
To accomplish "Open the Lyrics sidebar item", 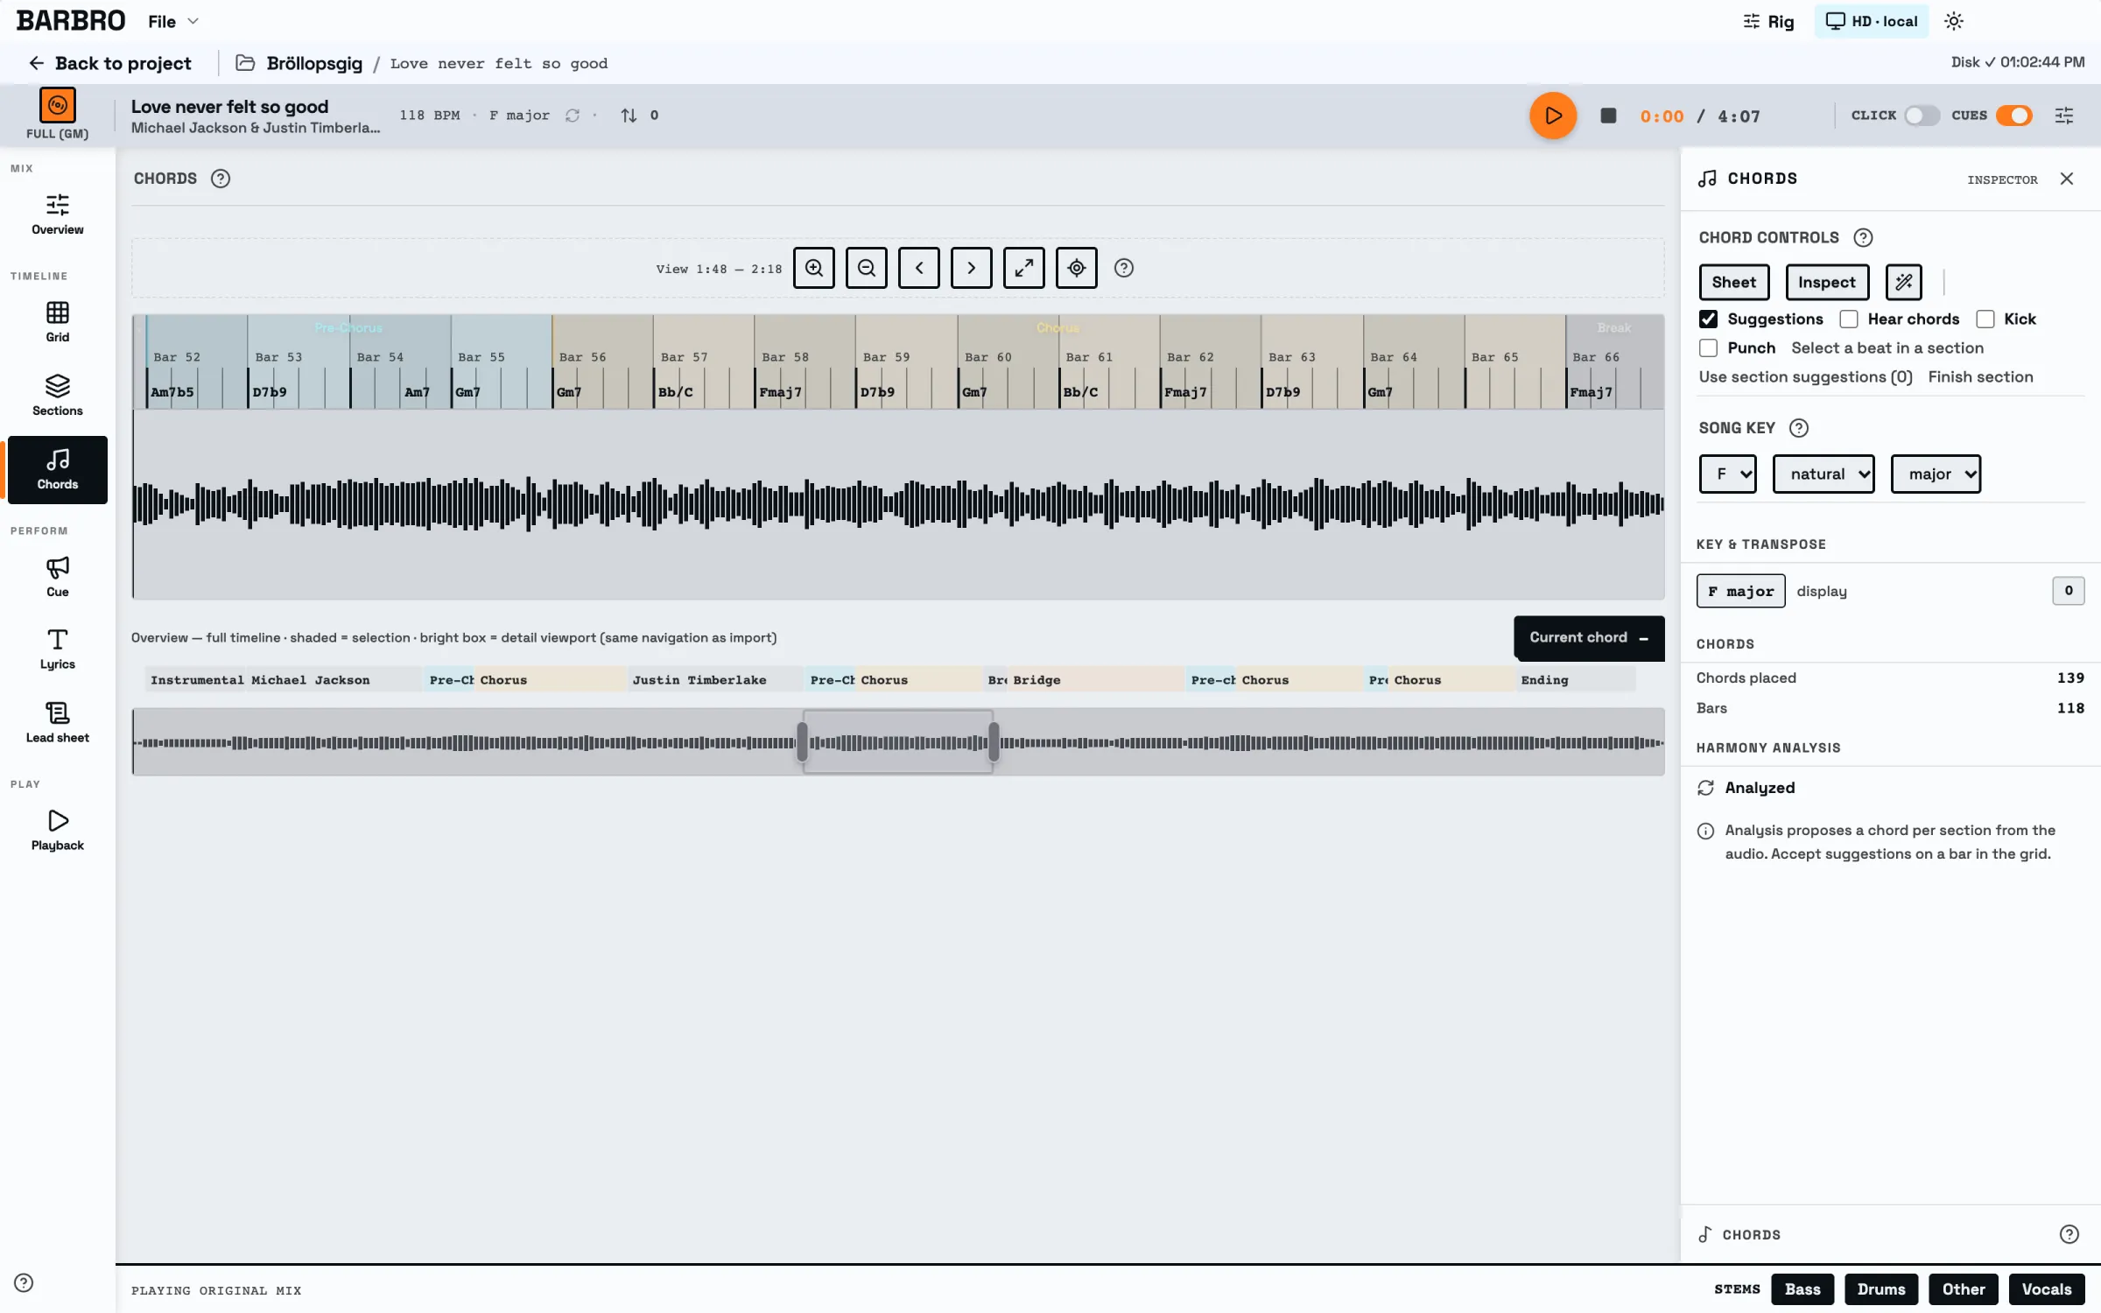I will click(58, 649).
